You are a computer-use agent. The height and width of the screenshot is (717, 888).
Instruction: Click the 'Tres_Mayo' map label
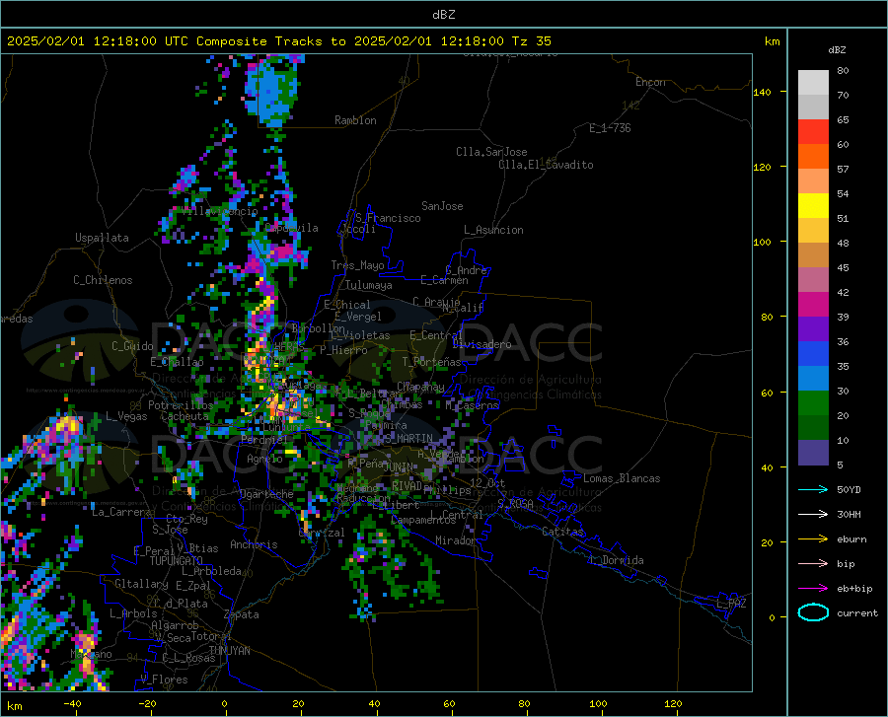pyautogui.click(x=357, y=265)
